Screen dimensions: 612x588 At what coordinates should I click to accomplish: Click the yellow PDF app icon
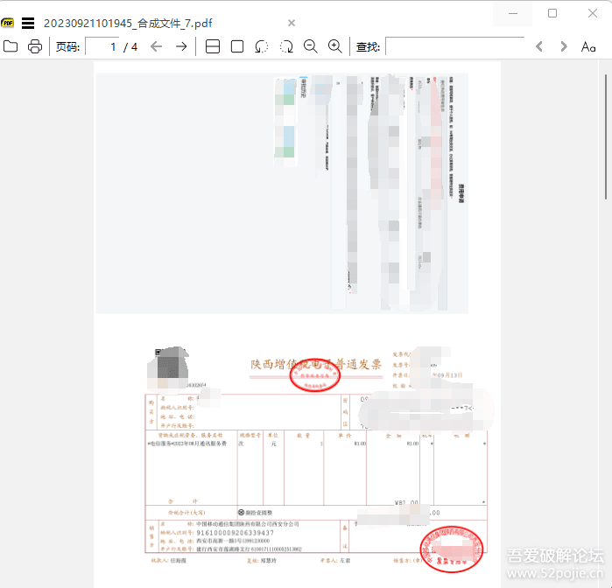[x=7, y=23]
